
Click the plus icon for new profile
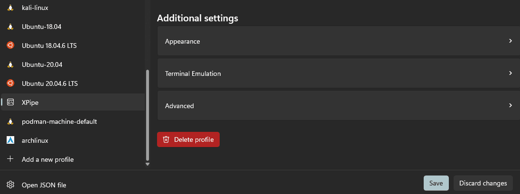(10, 159)
